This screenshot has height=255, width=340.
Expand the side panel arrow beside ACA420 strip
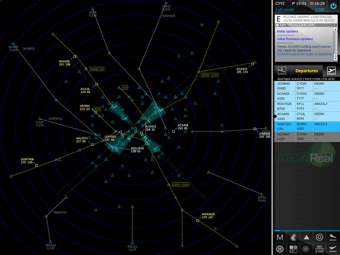click(275, 116)
